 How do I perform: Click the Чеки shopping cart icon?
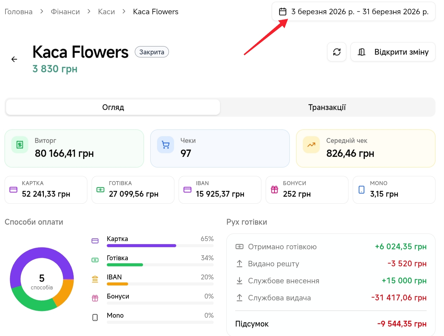pyautogui.click(x=166, y=145)
